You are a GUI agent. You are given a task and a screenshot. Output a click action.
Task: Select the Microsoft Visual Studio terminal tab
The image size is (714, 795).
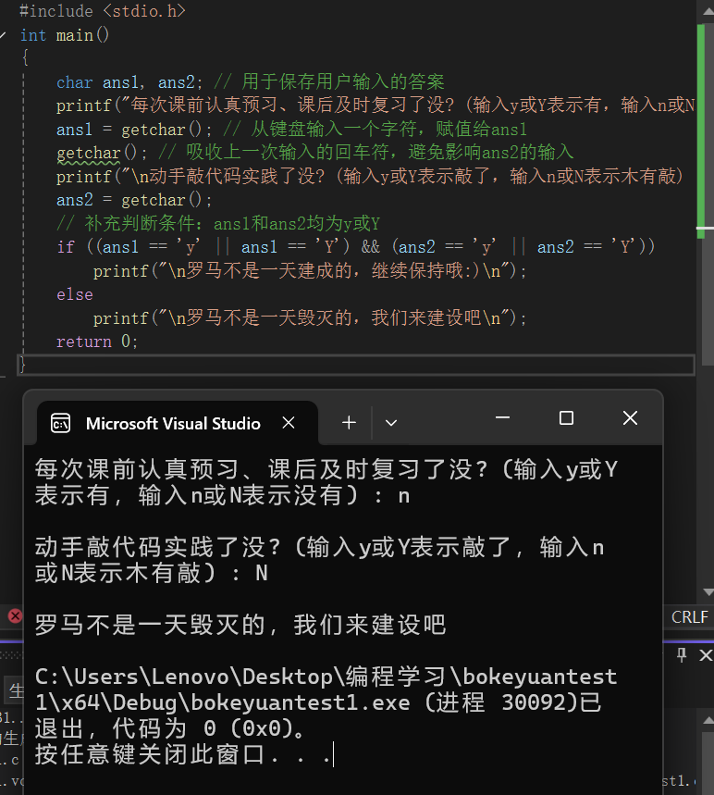[178, 423]
